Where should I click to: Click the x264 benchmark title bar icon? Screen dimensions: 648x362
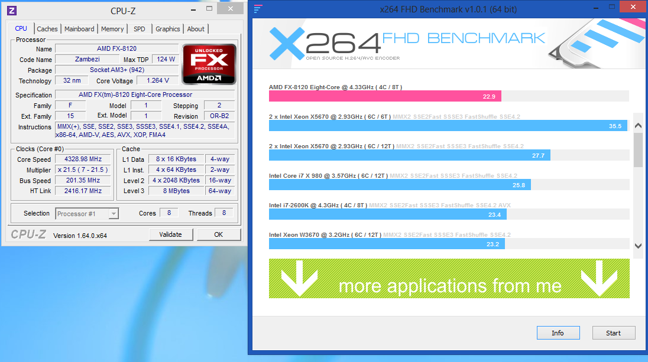(x=258, y=8)
